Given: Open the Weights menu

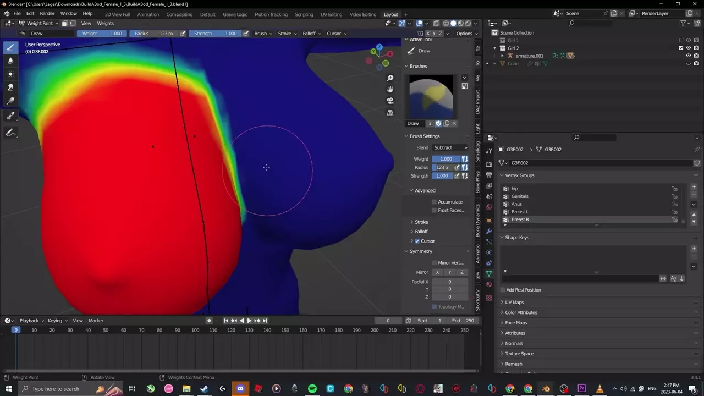Looking at the screenshot, I should [x=105, y=23].
